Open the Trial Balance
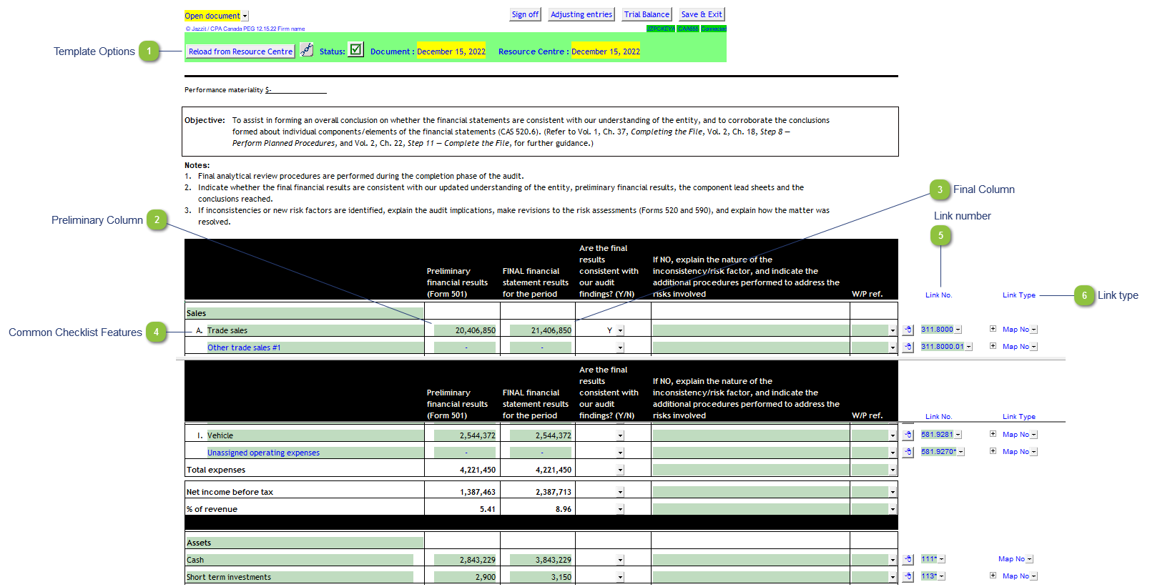This screenshot has height=587, width=1150. 647,14
